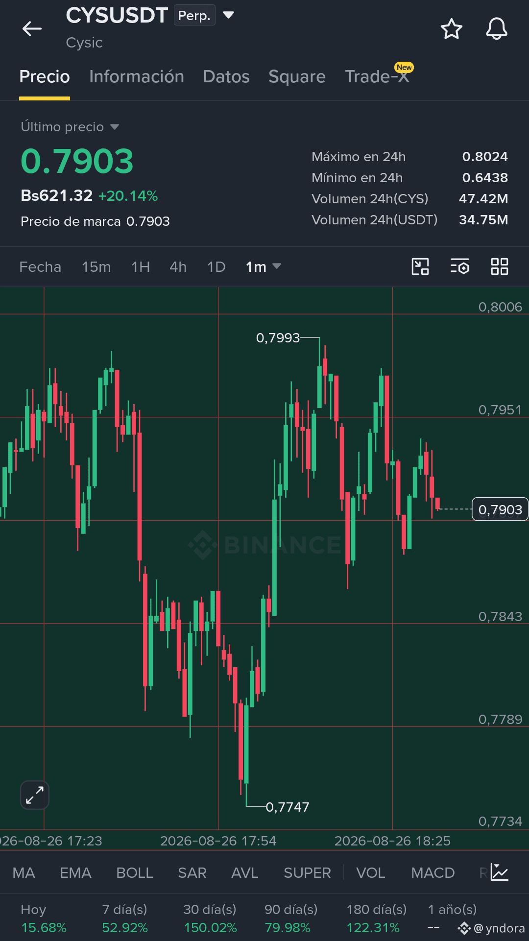This screenshot has width=529, height=941.
Task: Switch to the Precio tab
Action: [45, 77]
